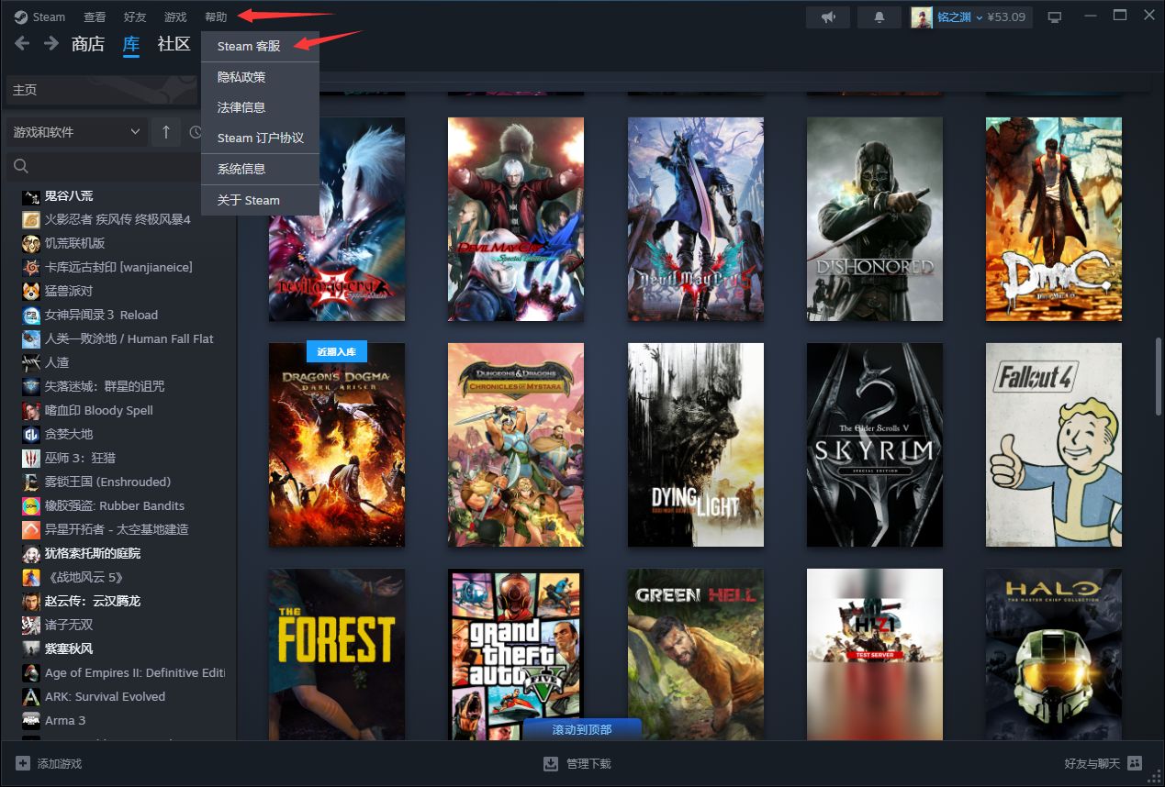Click 添加游戏 label
Image resolution: width=1165 pixels, height=787 pixels.
60,763
